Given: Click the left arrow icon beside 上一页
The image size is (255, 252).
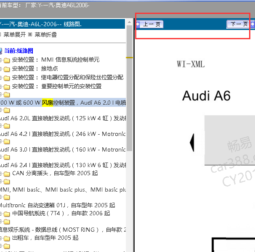Looking at the screenshot, I should 138,24.
